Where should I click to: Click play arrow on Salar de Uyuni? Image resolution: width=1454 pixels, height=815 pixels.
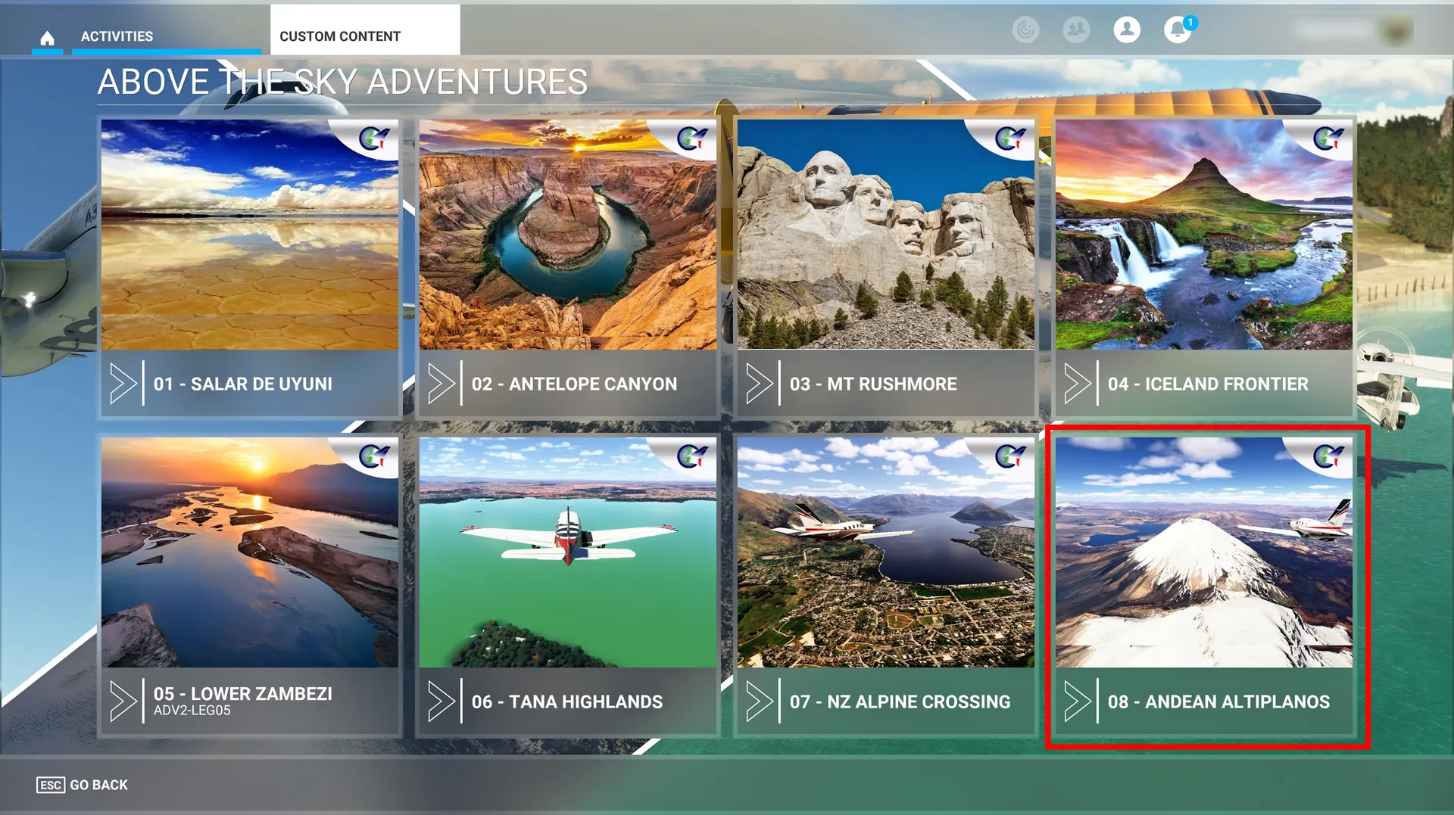click(123, 384)
